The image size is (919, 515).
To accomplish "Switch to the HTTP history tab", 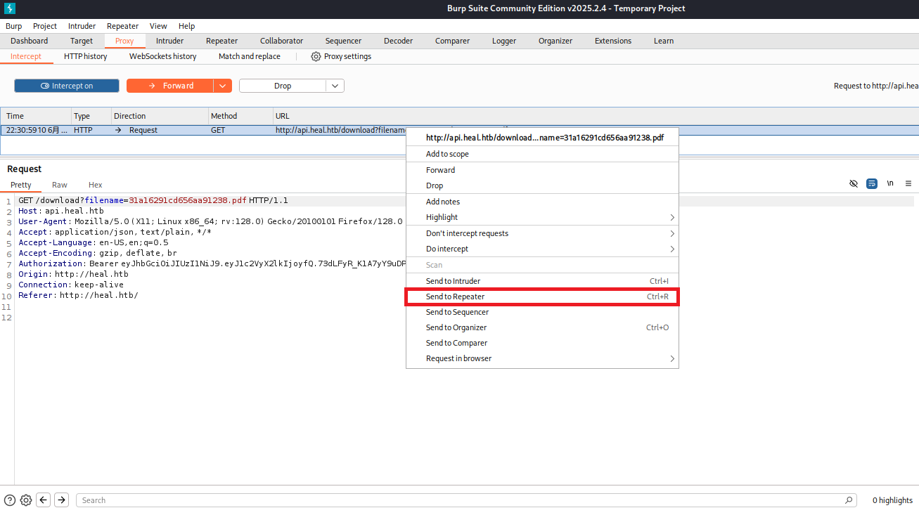I will (x=85, y=56).
